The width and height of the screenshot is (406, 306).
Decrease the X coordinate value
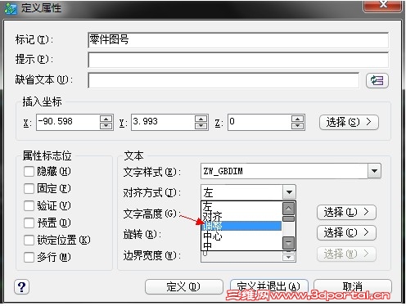click(106, 126)
